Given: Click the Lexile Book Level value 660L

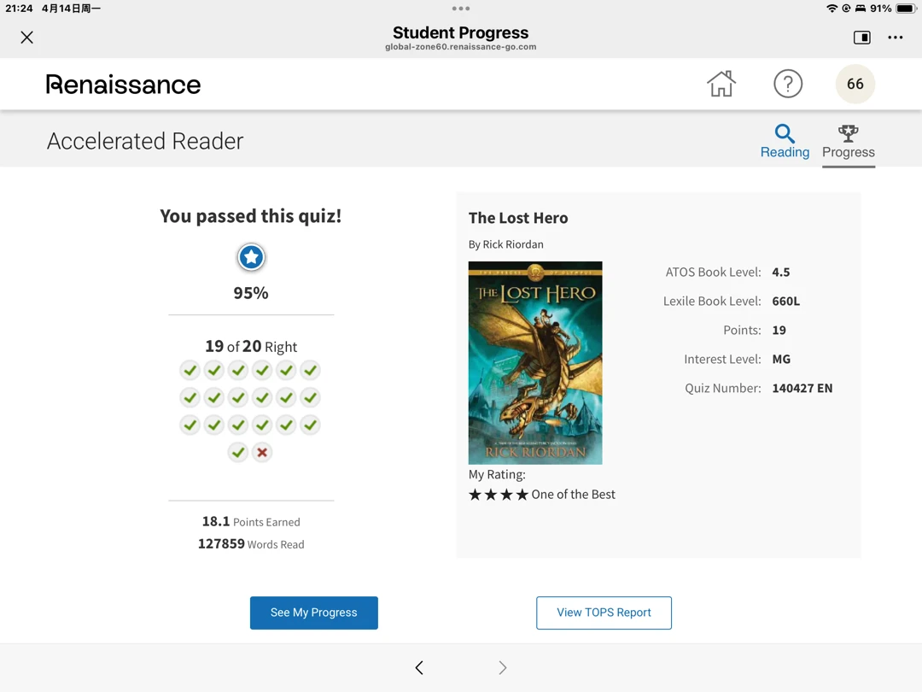Looking at the screenshot, I should pos(785,302).
